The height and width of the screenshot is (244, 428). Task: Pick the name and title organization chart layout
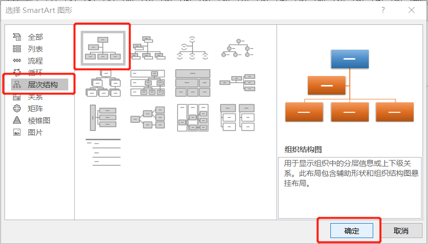click(x=147, y=48)
